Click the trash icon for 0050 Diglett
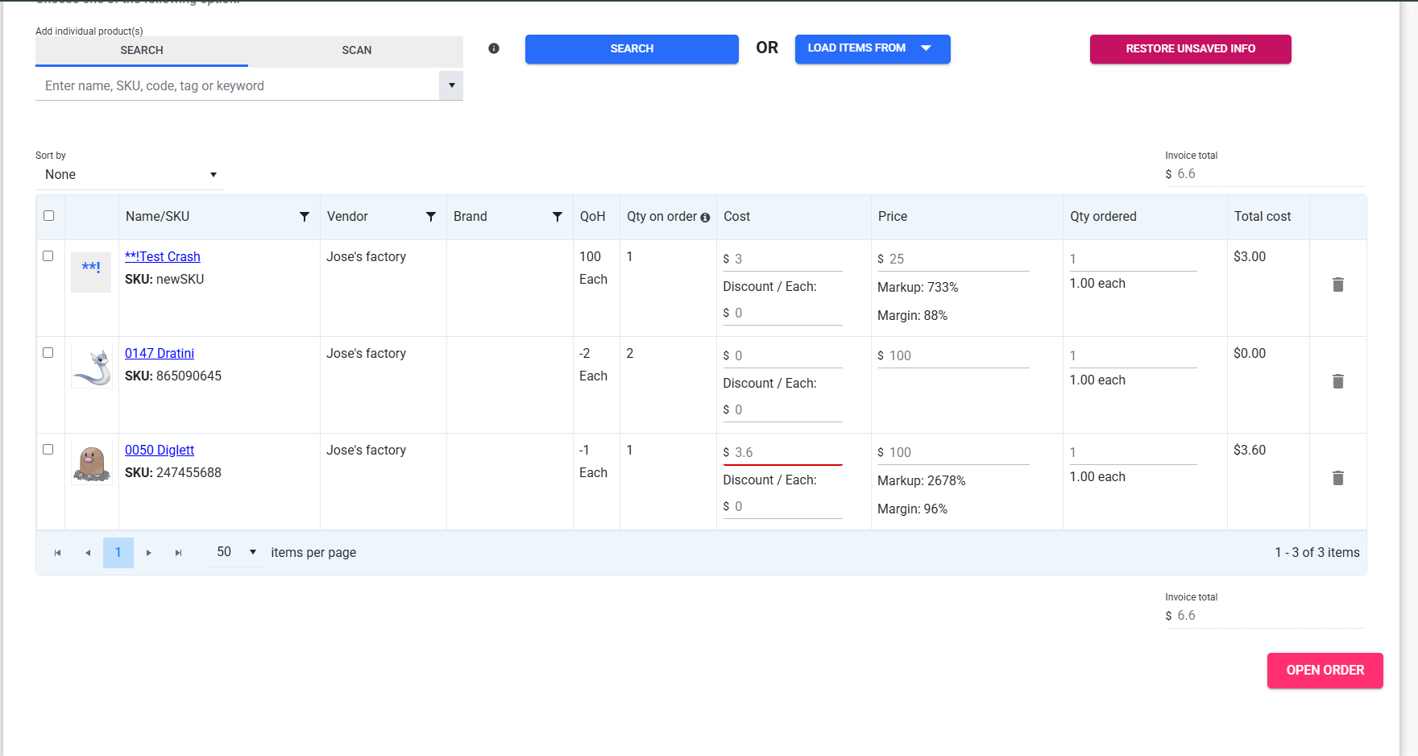This screenshot has width=1418, height=756. tap(1337, 478)
